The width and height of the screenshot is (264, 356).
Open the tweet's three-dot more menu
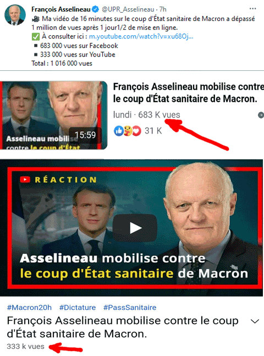click(x=252, y=9)
